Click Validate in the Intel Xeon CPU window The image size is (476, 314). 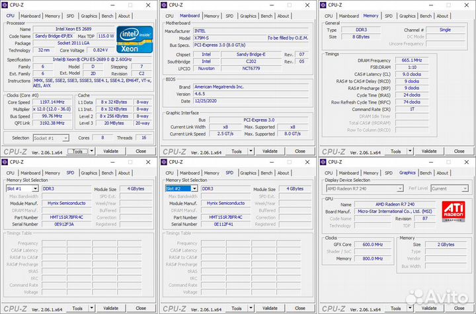111,151
